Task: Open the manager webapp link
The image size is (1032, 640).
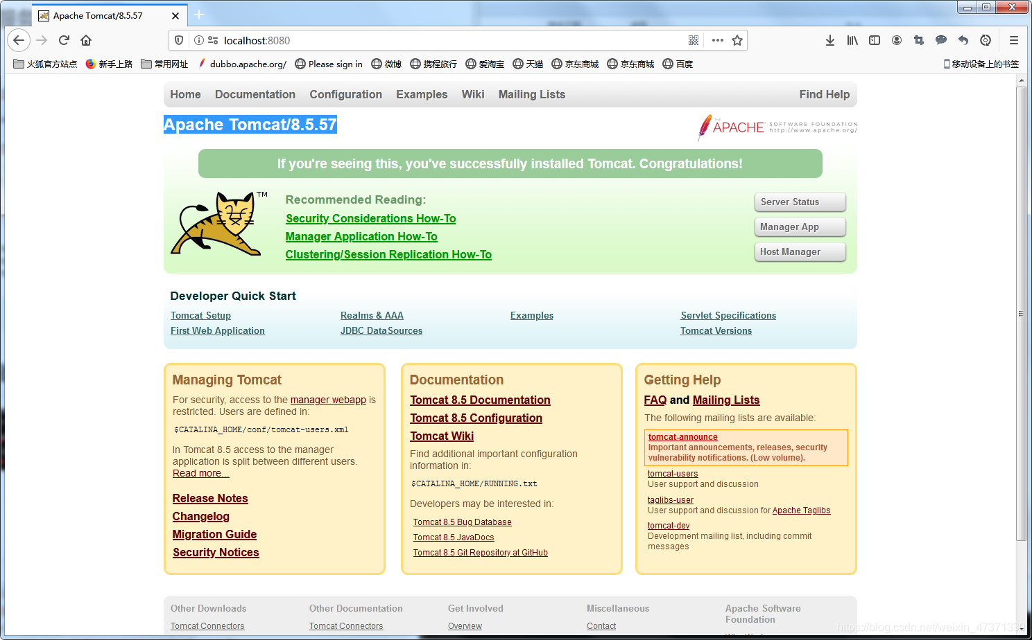Action: [328, 400]
